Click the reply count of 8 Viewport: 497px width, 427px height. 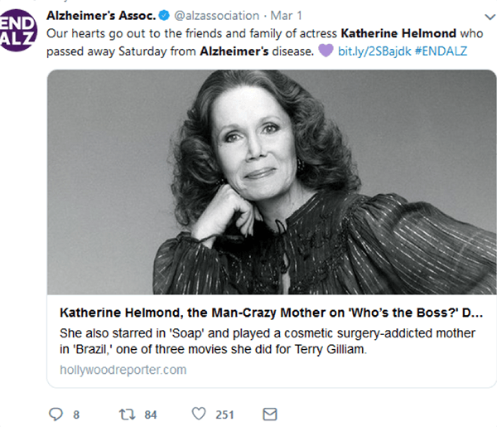tap(76, 415)
